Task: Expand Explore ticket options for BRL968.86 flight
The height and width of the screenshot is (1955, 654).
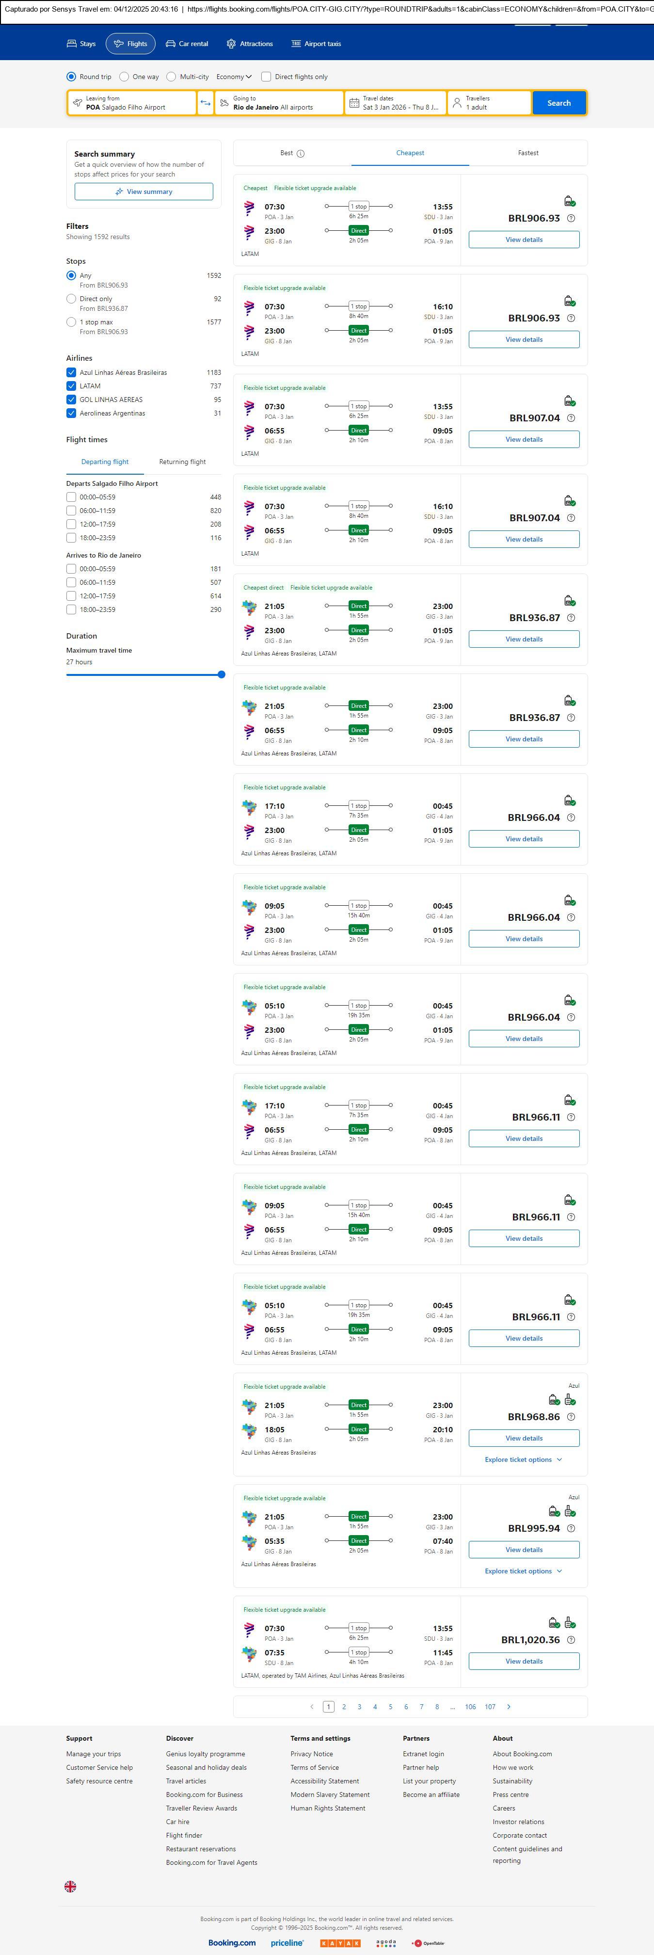Action: pyautogui.click(x=524, y=1459)
